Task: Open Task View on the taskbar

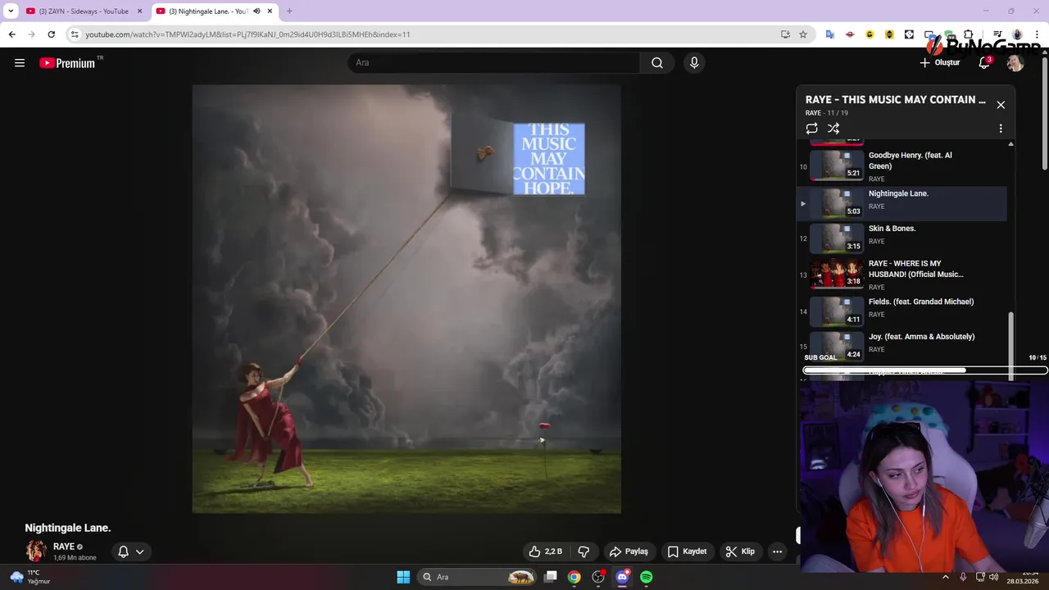Action: coord(551,577)
